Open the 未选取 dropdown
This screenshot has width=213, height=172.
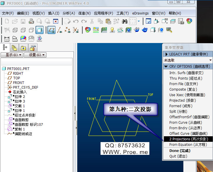click(x=188, y=60)
